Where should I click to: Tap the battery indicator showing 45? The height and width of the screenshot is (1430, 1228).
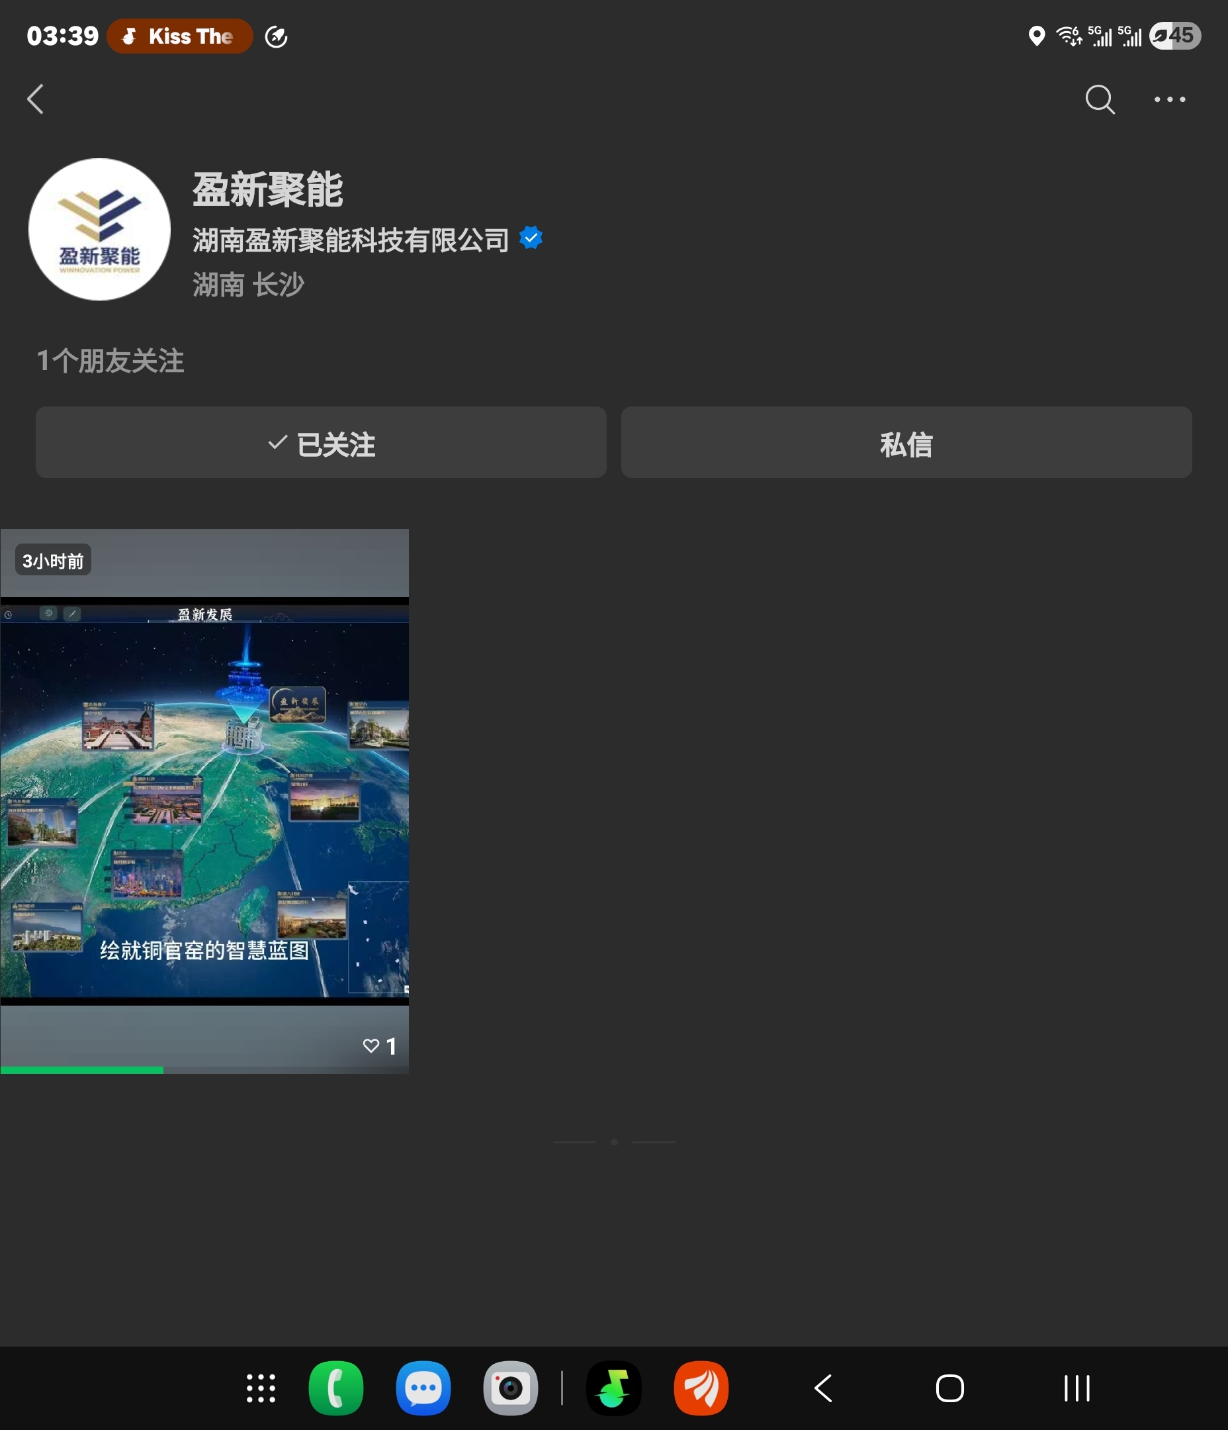1175,36
